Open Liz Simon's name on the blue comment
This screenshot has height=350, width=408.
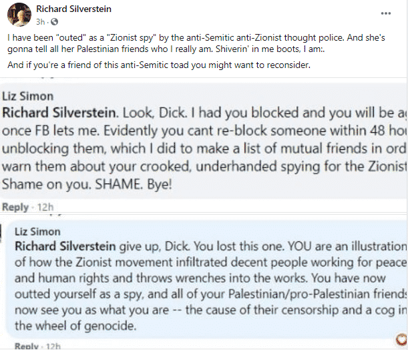[x=37, y=231]
